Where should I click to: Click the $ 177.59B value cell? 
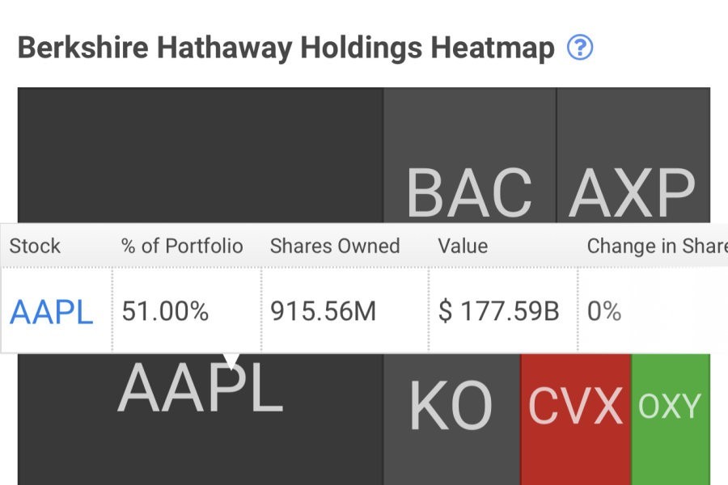point(498,312)
